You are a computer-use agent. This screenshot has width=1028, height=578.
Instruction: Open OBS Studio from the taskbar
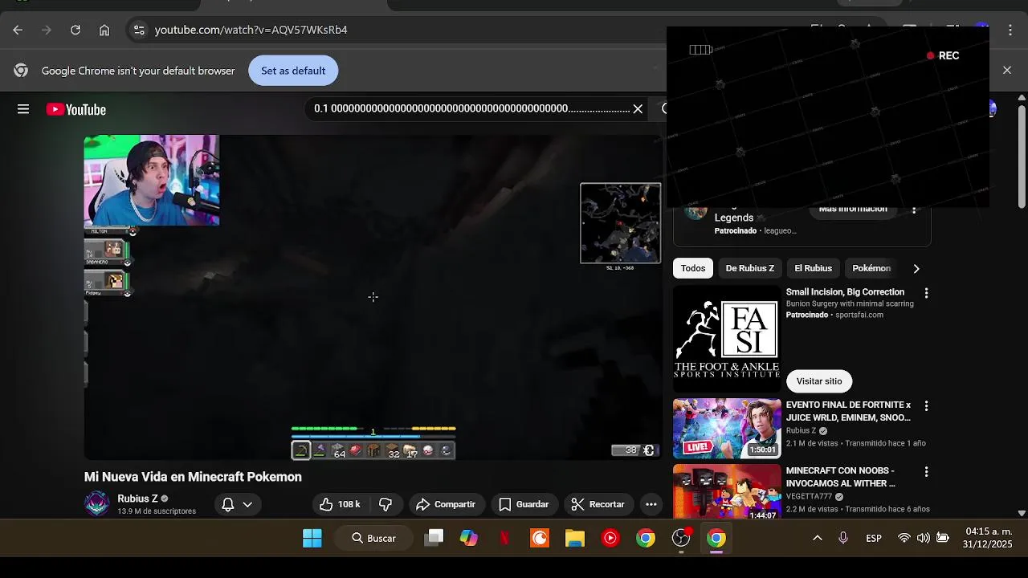pos(681,538)
